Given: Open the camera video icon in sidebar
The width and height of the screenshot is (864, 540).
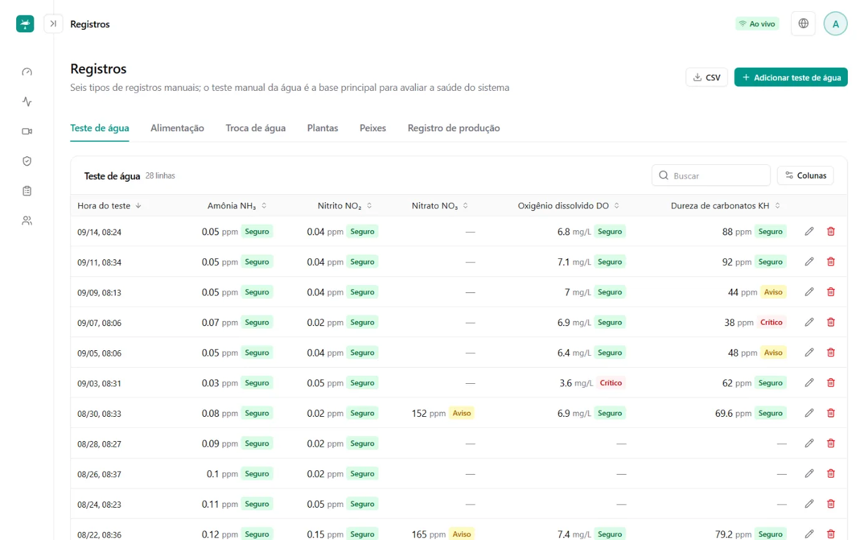Looking at the screenshot, I should 27,131.
